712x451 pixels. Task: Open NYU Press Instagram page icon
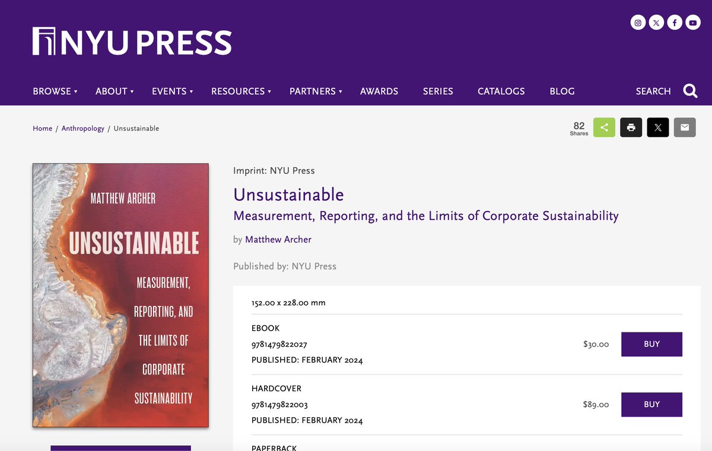(638, 23)
